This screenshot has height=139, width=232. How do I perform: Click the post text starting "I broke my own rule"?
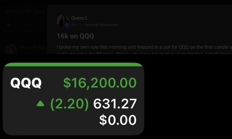coord(142,47)
